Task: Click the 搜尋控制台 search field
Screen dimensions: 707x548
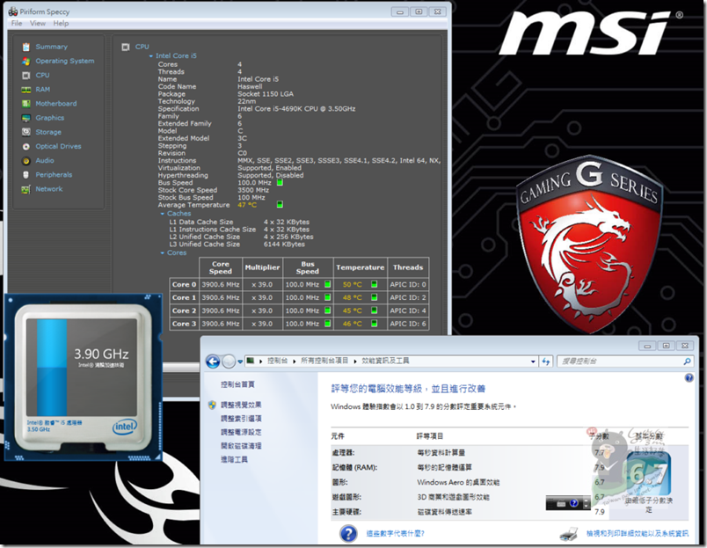Action: coord(625,362)
